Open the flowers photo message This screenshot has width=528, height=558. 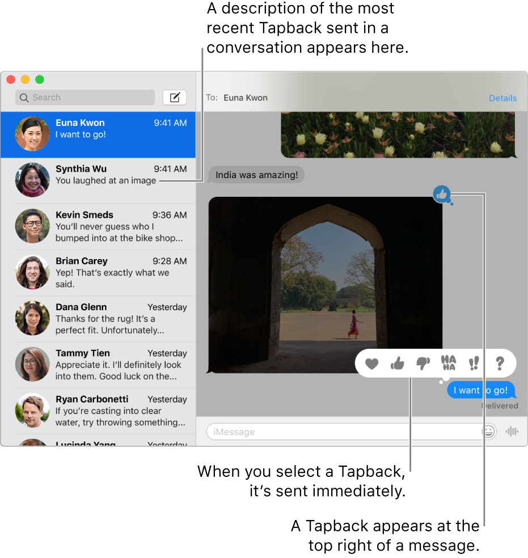tap(398, 134)
